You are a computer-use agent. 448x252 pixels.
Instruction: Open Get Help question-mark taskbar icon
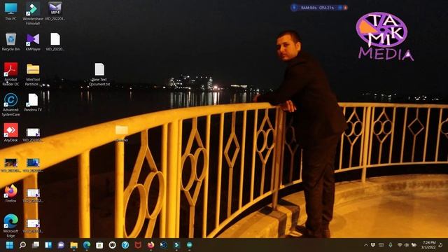point(125,245)
